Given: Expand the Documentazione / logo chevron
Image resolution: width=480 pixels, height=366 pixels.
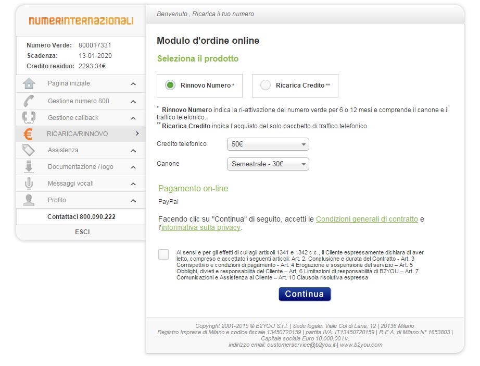Looking at the screenshot, I should coord(133,167).
